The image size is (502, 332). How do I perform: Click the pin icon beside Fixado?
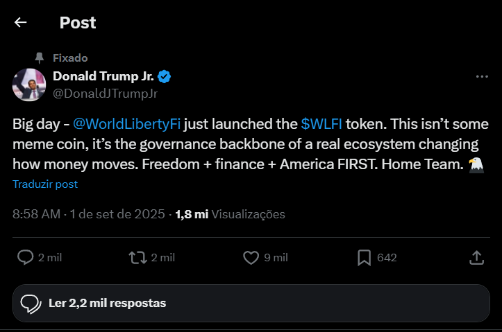pyautogui.click(x=40, y=58)
